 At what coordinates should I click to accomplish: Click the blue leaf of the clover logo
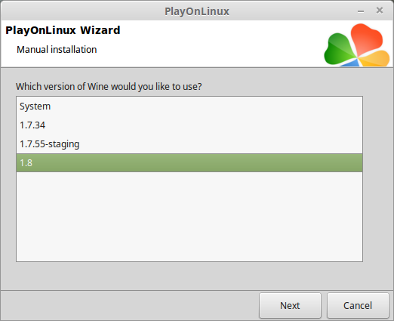[350, 63]
